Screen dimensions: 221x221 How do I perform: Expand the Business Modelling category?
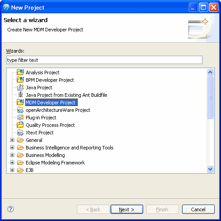12,155
